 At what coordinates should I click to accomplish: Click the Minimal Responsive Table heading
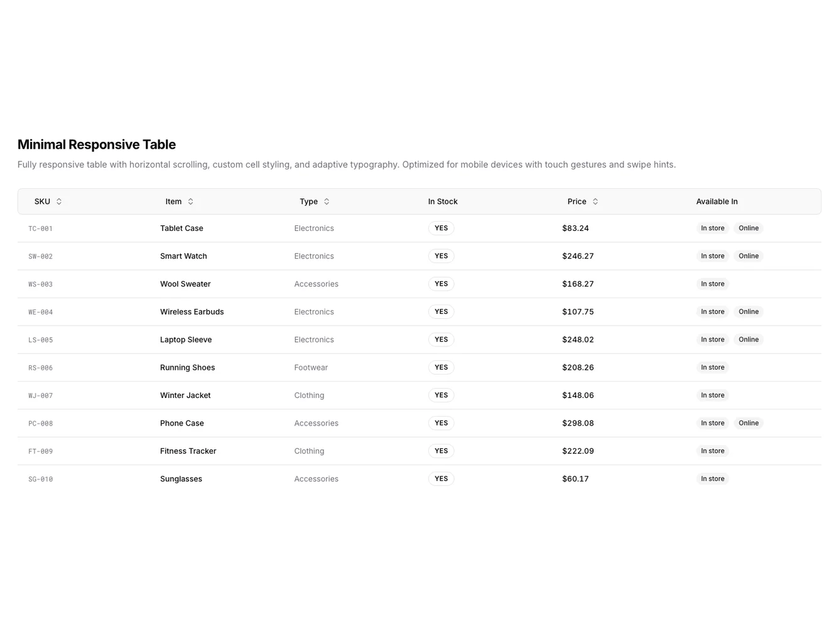(x=97, y=144)
